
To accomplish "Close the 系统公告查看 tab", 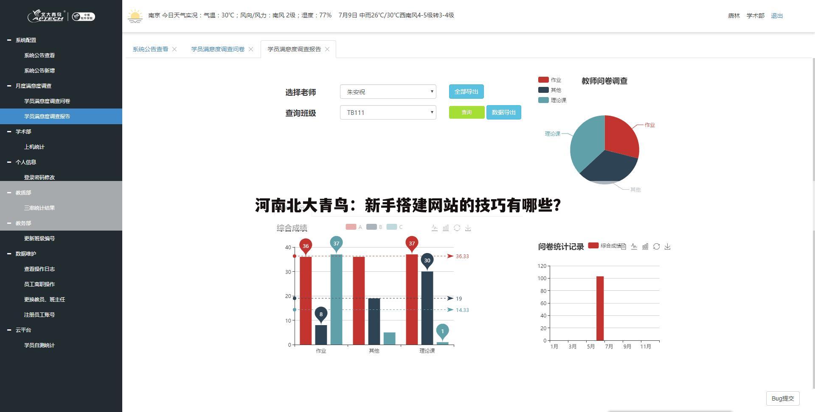I will (174, 49).
